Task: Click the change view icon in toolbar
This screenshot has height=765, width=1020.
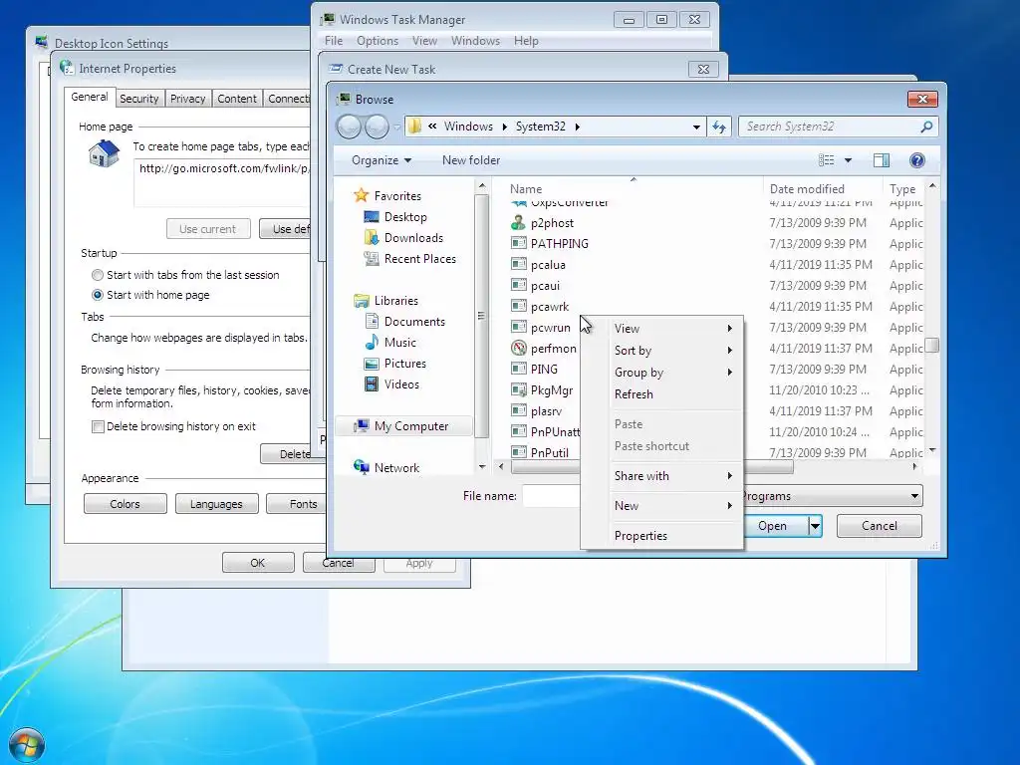Action: pos(826,160)
